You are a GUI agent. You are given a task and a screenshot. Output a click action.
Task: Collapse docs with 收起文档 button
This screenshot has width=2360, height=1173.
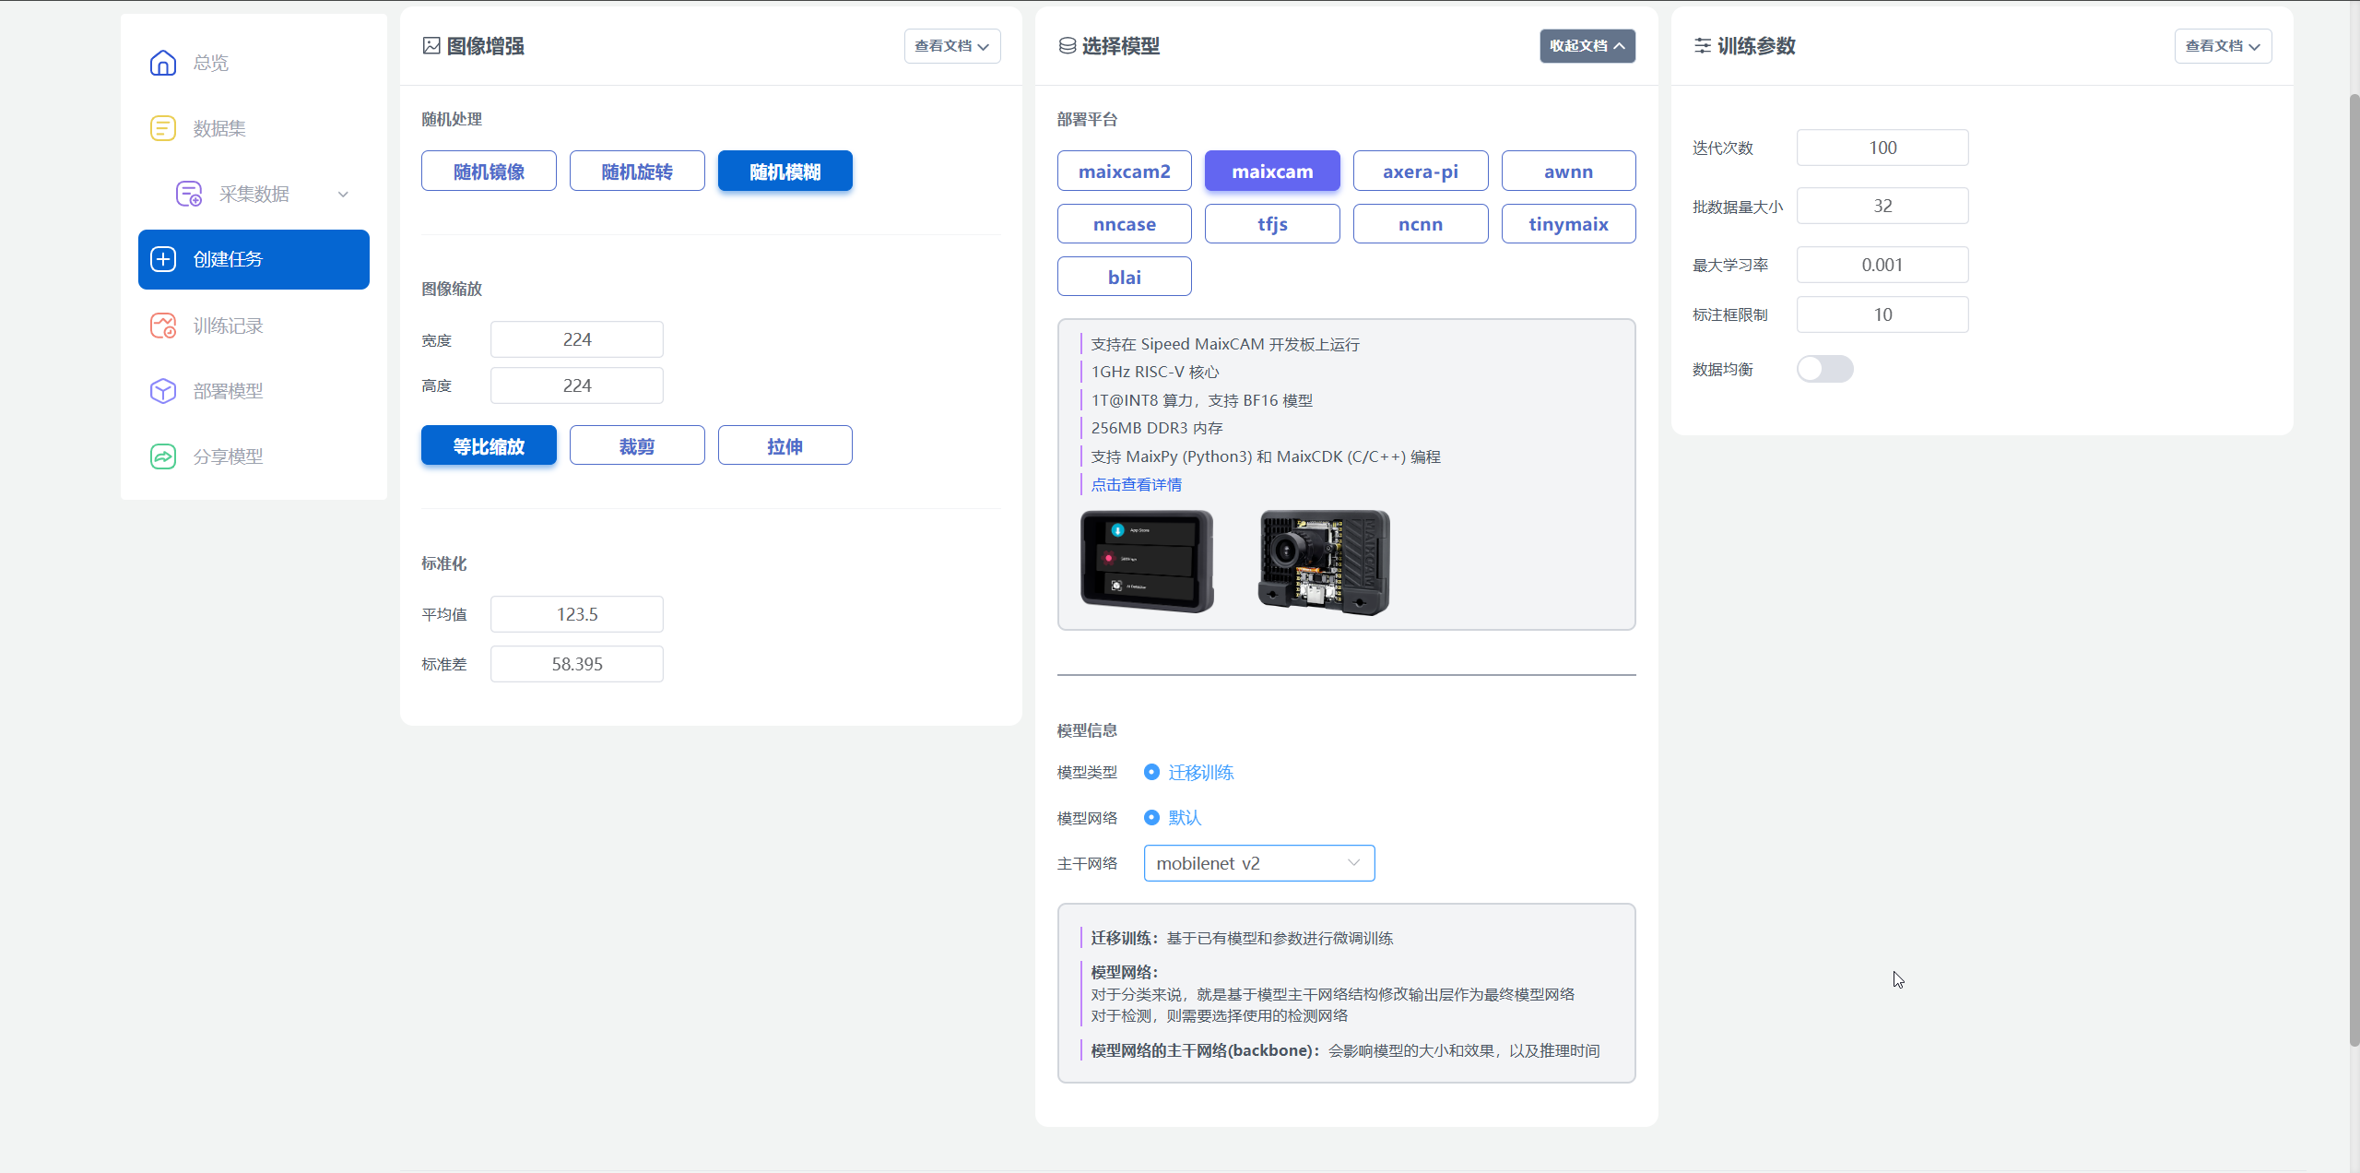tap(1587, 46)
